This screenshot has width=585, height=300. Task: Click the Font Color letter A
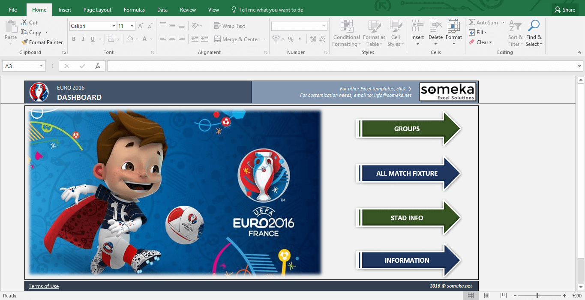coord(145,39)
